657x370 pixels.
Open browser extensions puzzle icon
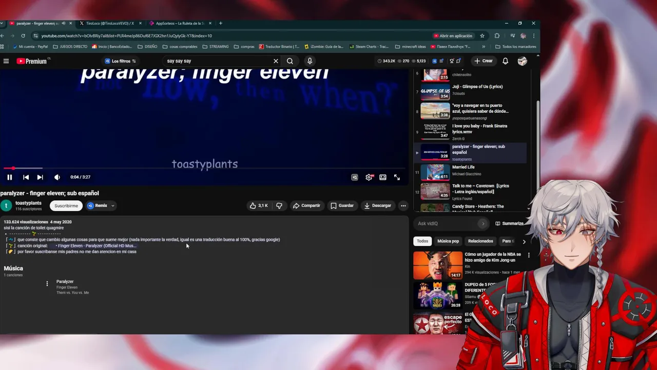pos(497,36)
